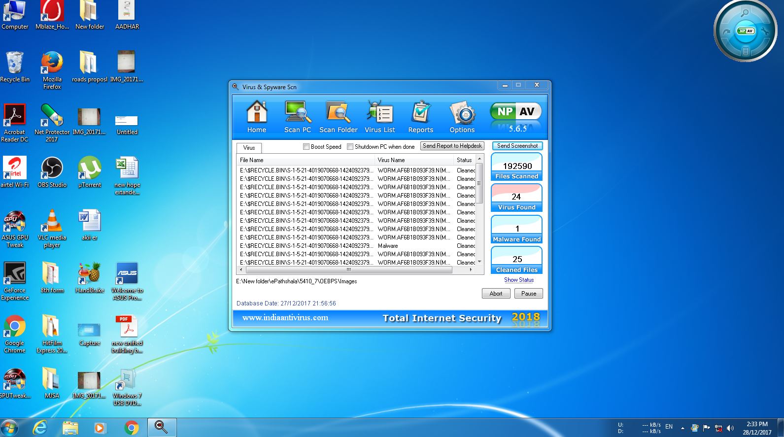Click the Cleaned Files counter
The width and height of the screenshot is (784, 437).
coord(517,260)
